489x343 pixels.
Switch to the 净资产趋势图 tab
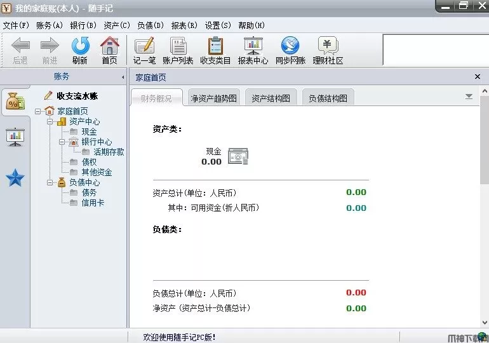213,98
